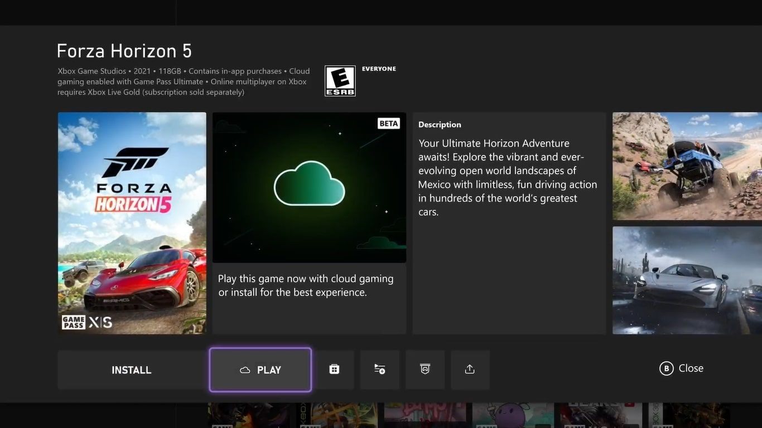Click the 'Your Ultimate Horizon Adventure' description text
The width and height of the screenshot is (762, 428).
point(508,178)
